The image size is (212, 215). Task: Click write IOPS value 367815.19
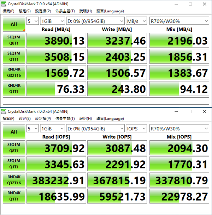pos(117,180)
